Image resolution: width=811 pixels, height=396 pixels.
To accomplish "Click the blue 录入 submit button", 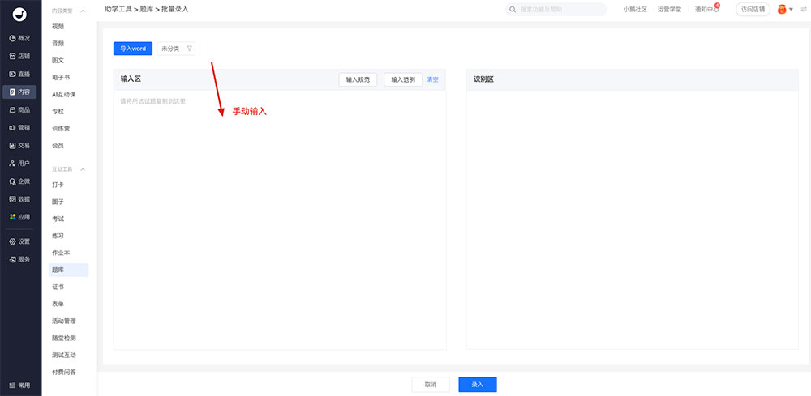I will 477,385.
